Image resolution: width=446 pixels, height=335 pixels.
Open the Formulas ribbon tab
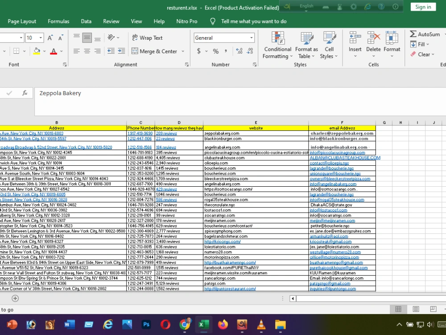(x=58, y=21)
